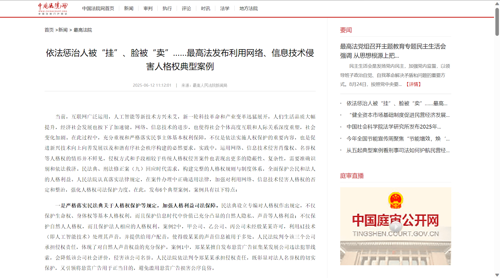Go to 新闻 in the breadcrumb
Screen dimensions: 500x278
point(63,30)
